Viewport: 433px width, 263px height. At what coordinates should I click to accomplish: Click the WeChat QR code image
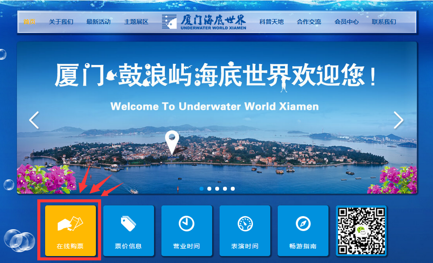[x=361, y=231]
